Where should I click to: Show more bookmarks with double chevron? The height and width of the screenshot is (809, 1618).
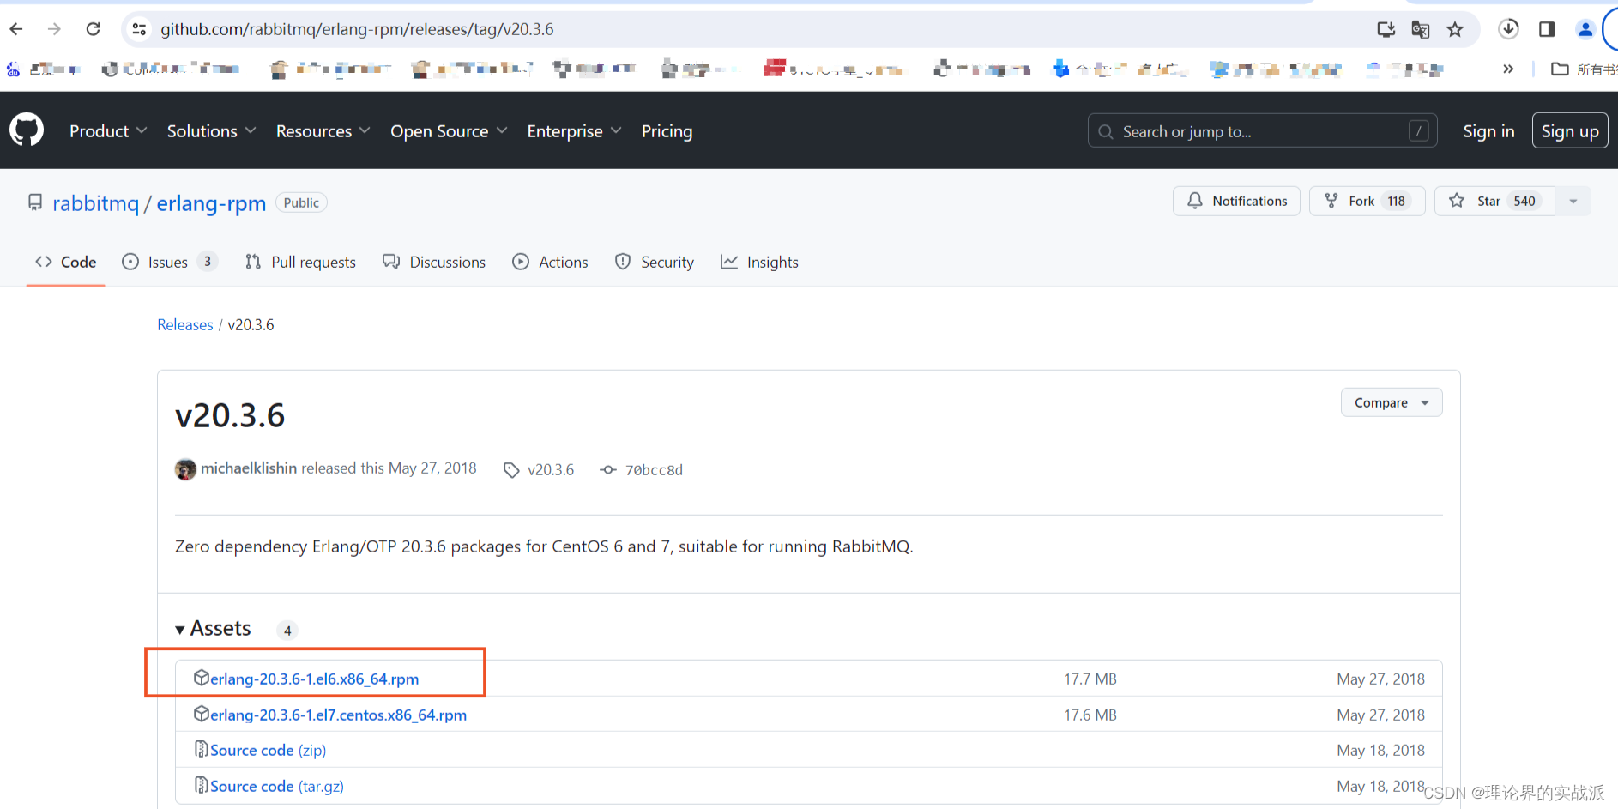(1508, 69)
